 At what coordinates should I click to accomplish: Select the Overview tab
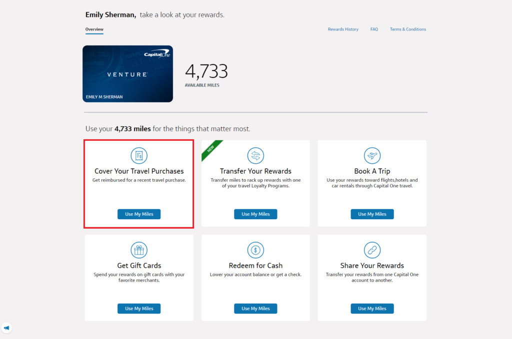tap(94, 29)
